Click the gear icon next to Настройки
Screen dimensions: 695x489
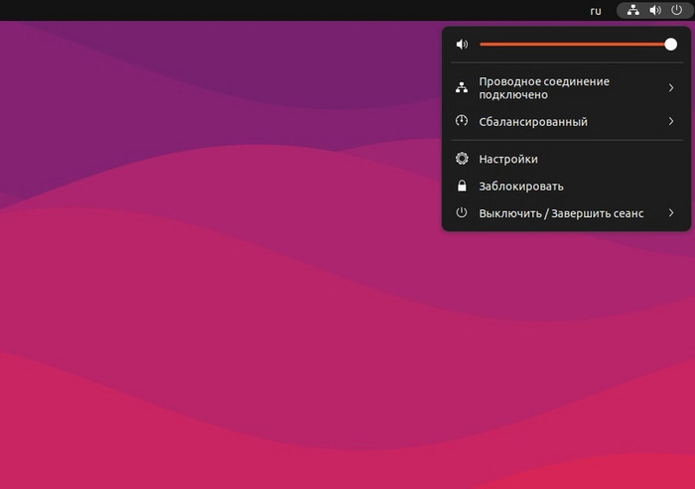point(461,159)
